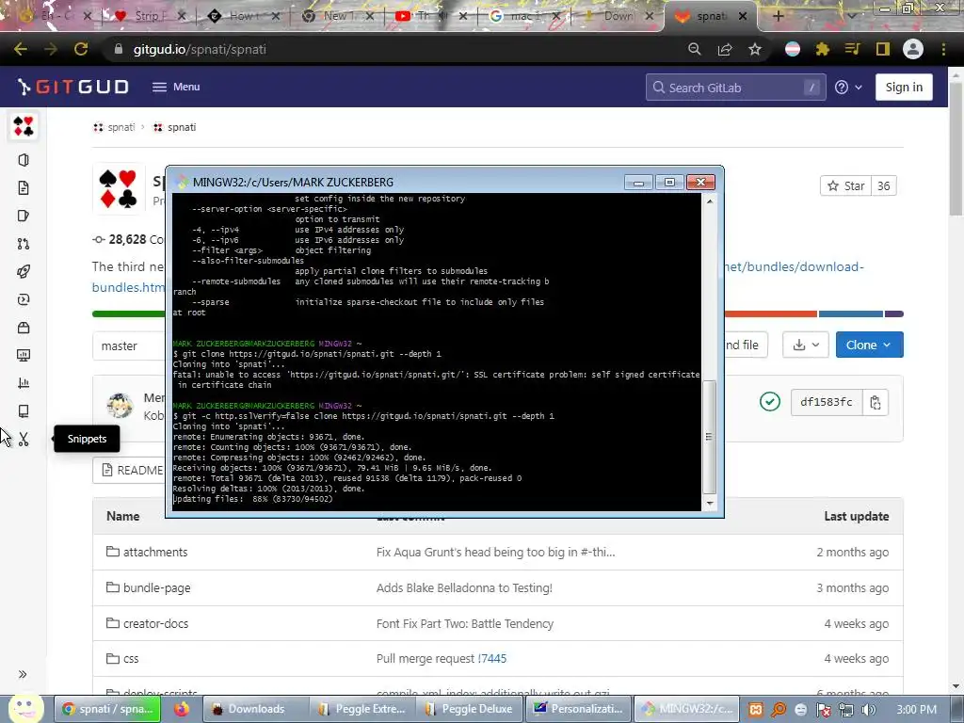This screenshot has width=964, height=723.
Task: Switch to the 'Strip P' browser tab
Action: pos(148,16)
